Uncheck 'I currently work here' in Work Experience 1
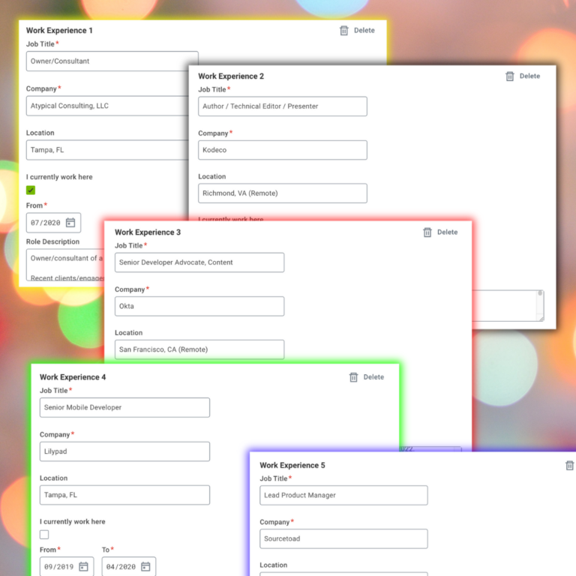 [x=31, y=190]
